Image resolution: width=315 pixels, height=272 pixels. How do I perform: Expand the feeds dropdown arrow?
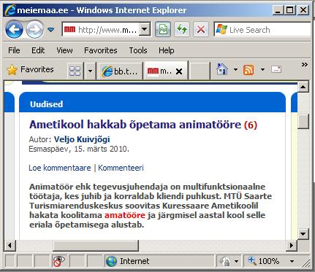click(x=262, y=70)
